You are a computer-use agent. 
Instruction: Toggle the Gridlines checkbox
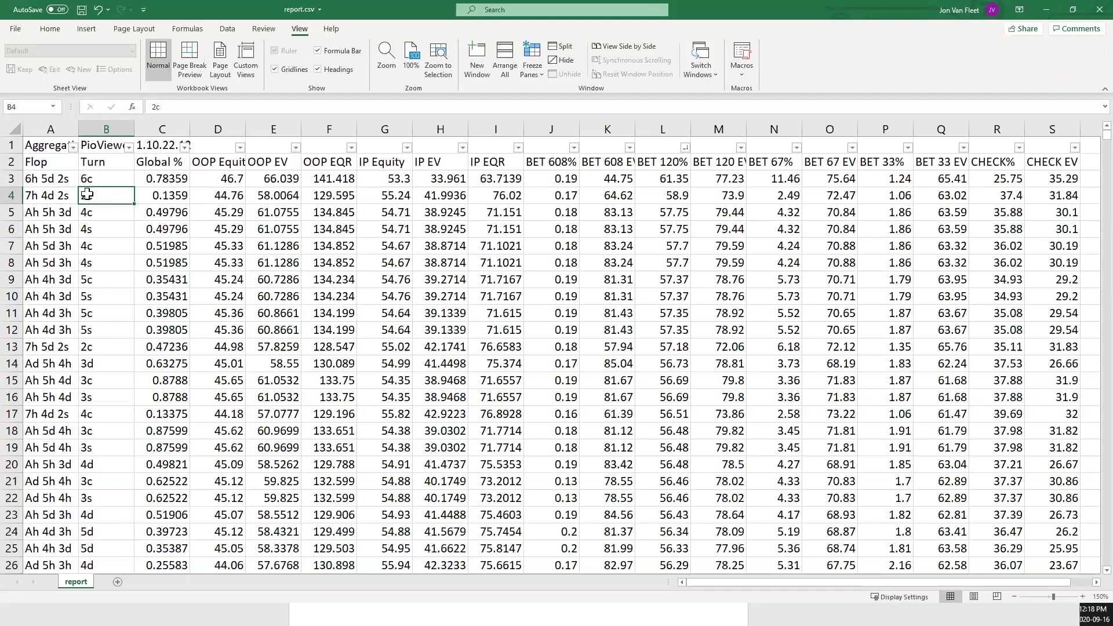click(x=275, y=70)
